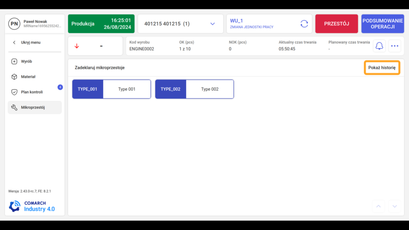Click the red down arrow icon
This screenshot has width=409, height=230.
point(76,46)
